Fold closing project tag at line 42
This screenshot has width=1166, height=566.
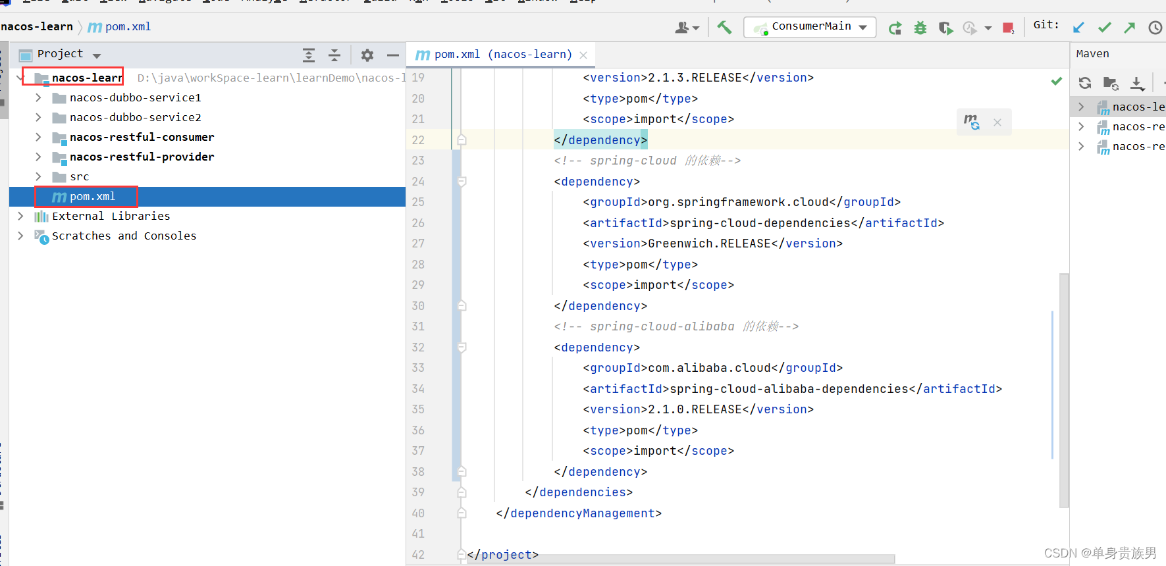tap(462, 555)
